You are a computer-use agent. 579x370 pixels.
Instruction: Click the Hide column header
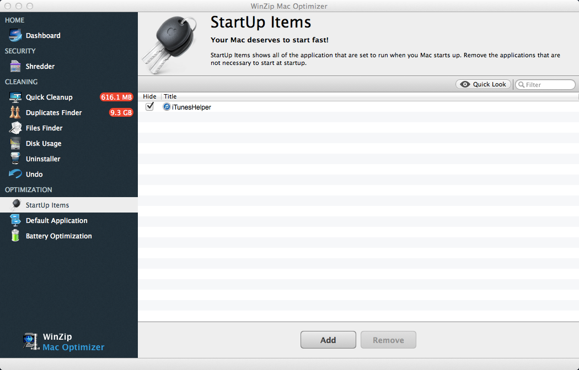(149, 96)
